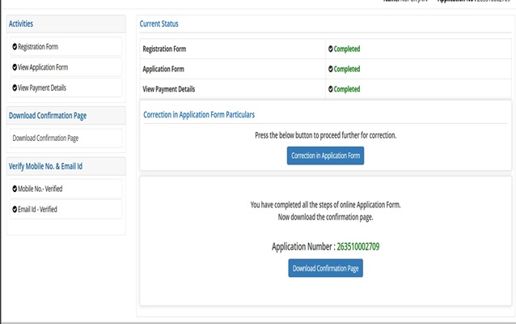Viewport: 516px width, 324px height.
Task: Open the sidebar Download Confirmation Page link
Action: 45,139
